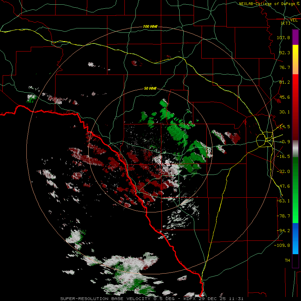The width and height of the screenshot is (301, 301).
Task: Click the -47.6 velocity scale value
Action: tap(283, 186)
